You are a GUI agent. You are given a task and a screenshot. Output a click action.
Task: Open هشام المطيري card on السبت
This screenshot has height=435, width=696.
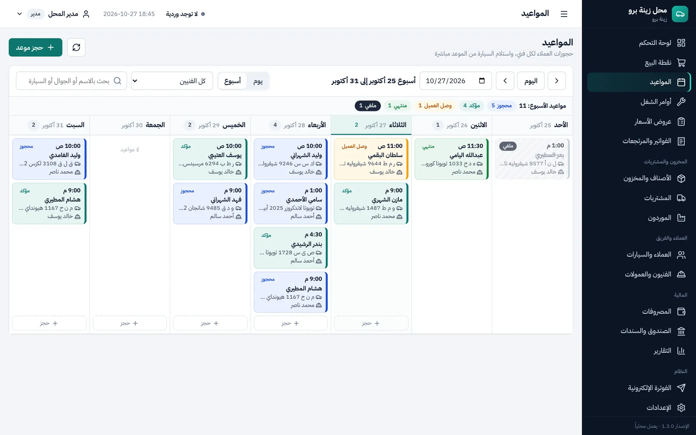point(49,204)
